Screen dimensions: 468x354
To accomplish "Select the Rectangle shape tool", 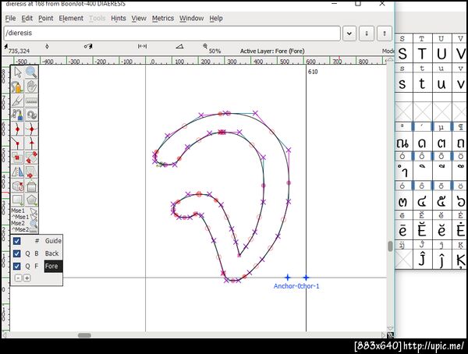I will [x=17, y=200].
